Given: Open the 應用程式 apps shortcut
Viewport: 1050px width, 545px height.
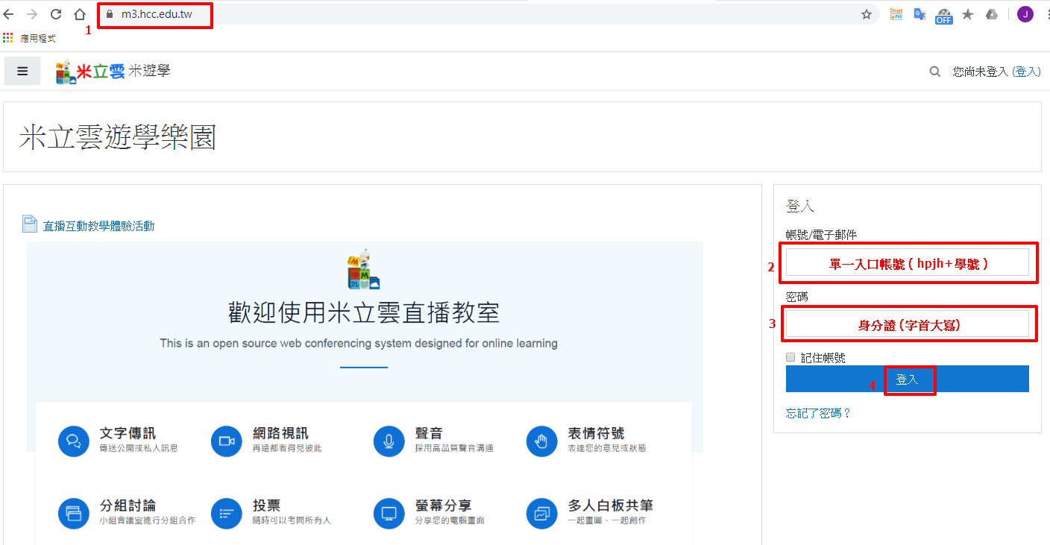Looking at the screenshot, I should pyautogui.click(x=29, y=38).
